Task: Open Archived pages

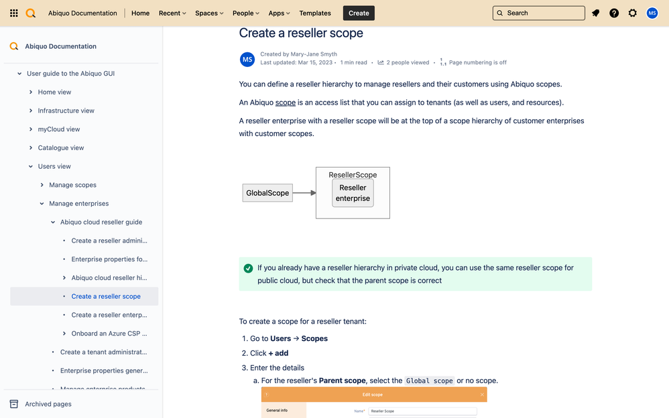Action: click(x=48, y=404)
